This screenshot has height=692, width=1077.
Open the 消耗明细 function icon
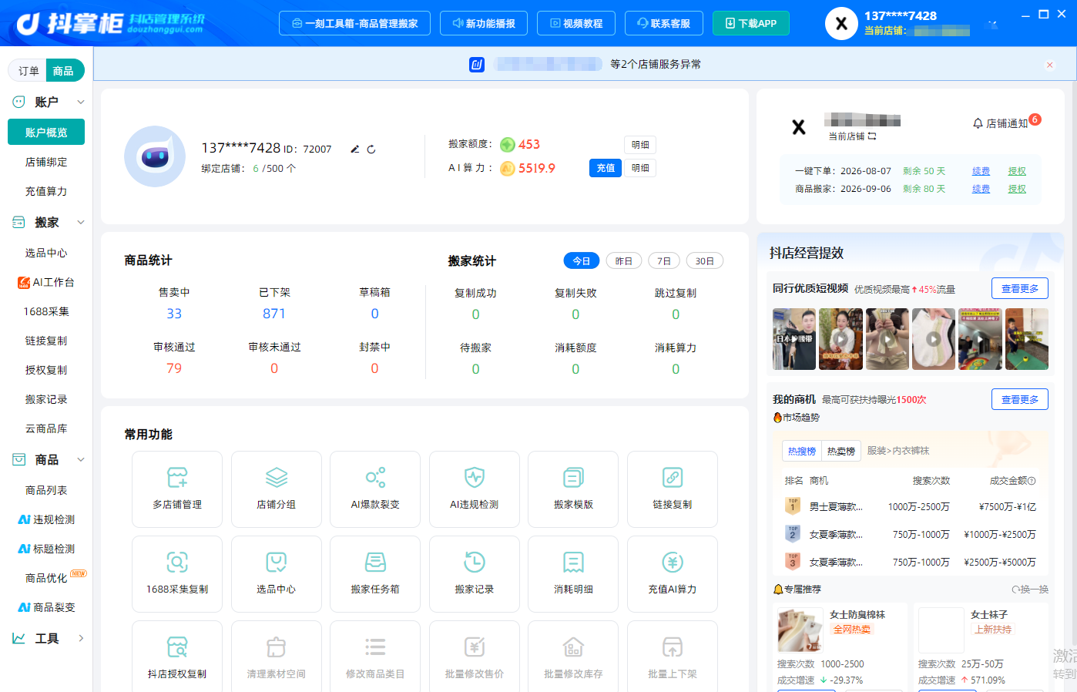573,562
